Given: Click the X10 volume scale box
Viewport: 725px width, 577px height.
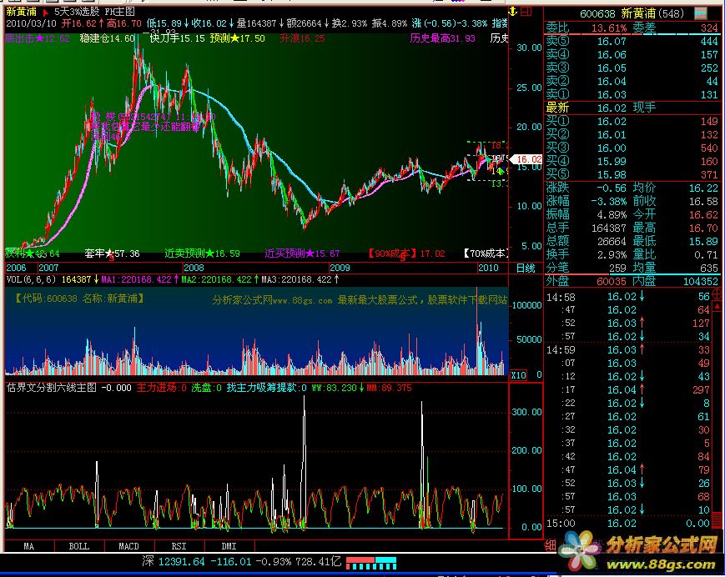Looking at the screenshot, I should (x=519, y=375).
